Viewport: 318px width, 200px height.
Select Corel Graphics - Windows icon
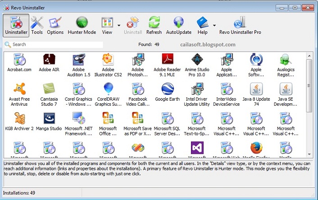[79, 89]
